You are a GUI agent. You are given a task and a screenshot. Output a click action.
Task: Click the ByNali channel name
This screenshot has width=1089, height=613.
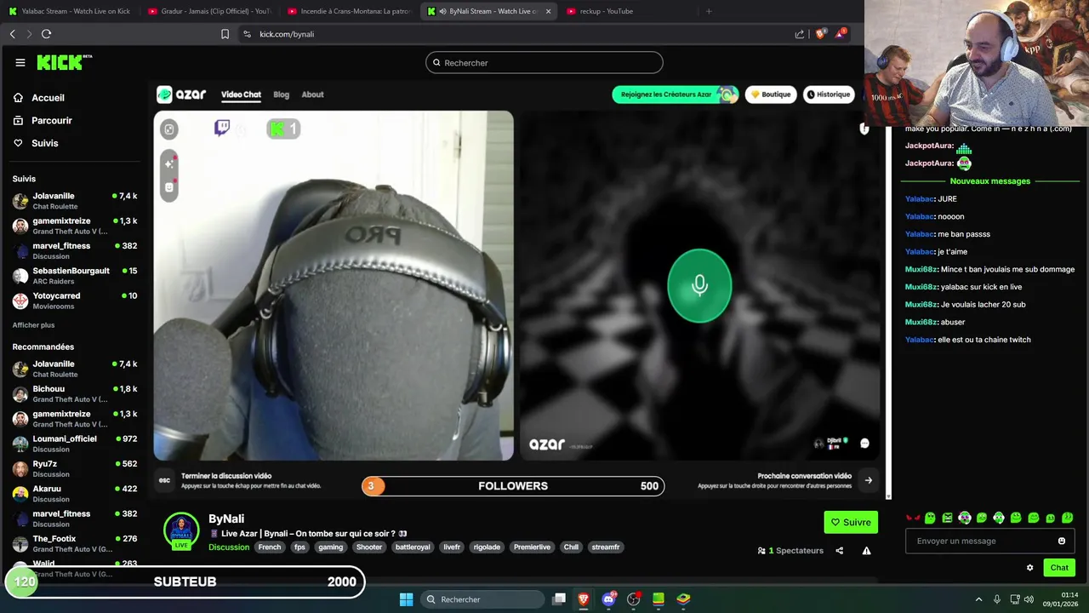[x=226, y=518]
